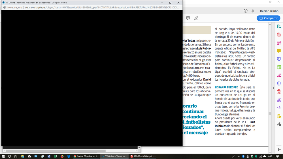283x159 pixels.
Task: Open the Send for Comments tool in Acrobat sidebar
Action: [279, 116]
